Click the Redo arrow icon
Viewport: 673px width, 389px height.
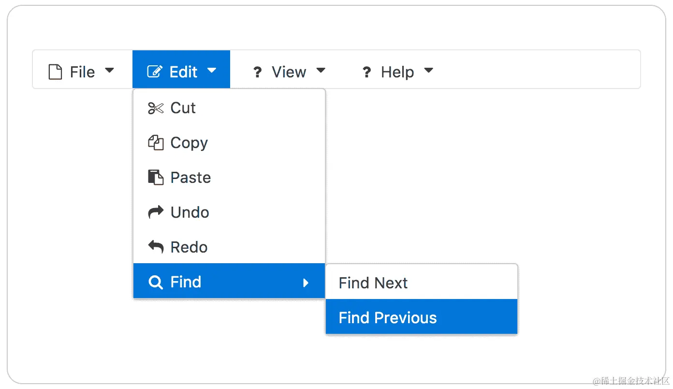pyautogui.click(x=156, y=247)
